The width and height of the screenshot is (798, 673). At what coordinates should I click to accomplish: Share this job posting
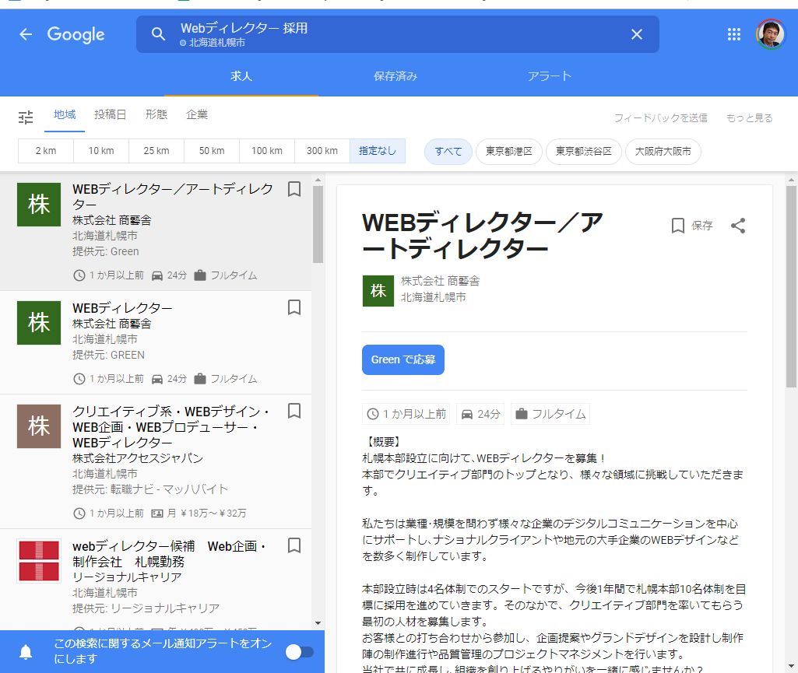738,226
